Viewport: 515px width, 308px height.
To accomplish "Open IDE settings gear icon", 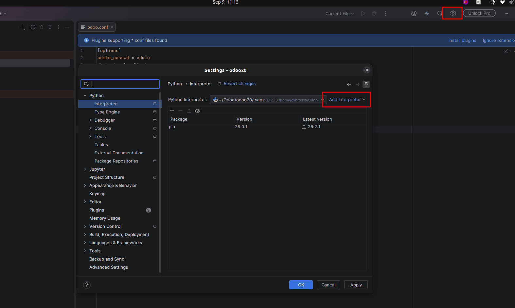I will [453, 13].
